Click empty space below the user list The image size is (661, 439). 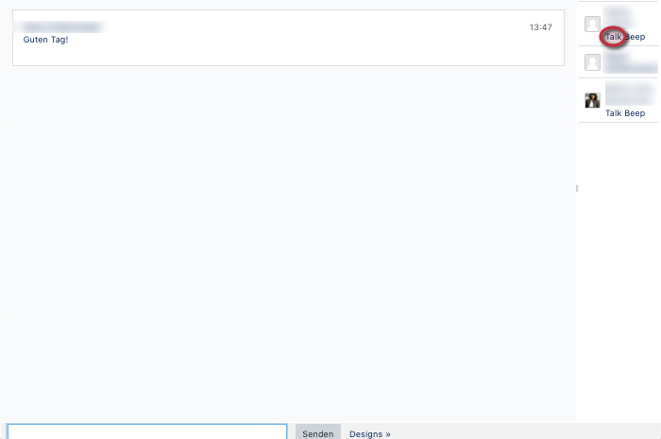[619, 283]
